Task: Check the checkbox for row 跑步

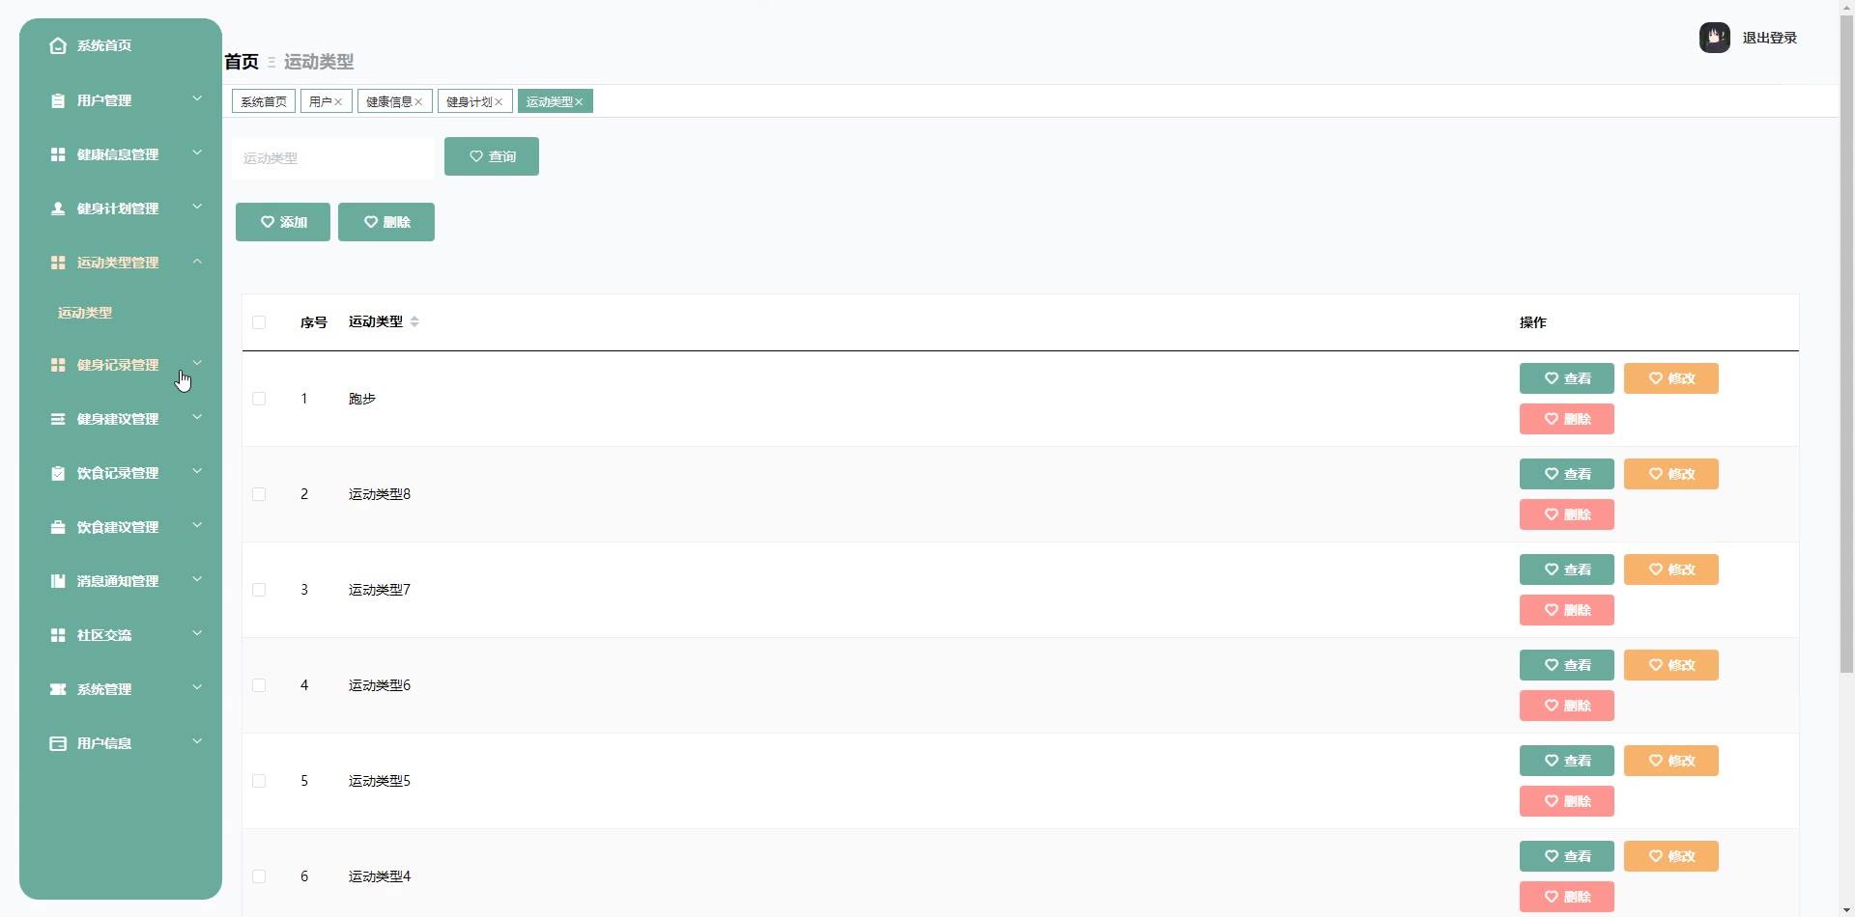Action: pyautogui.click(x=259, y=399)
